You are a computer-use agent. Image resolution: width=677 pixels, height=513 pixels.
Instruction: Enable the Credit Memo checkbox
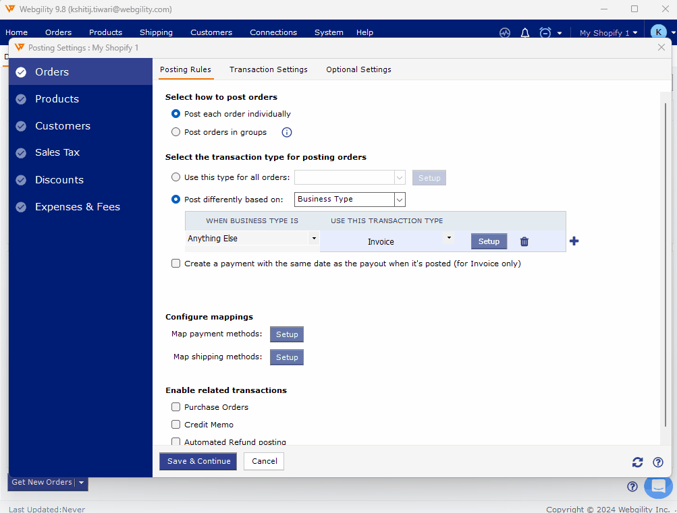176,425
